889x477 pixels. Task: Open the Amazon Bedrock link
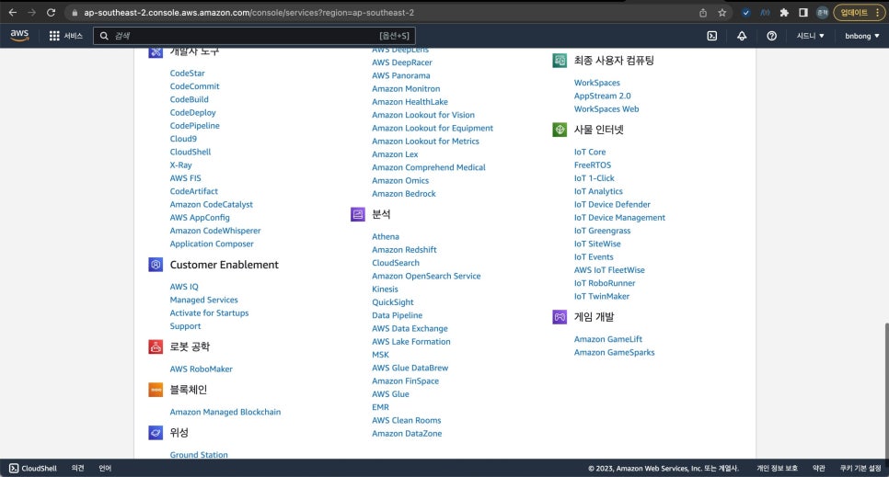point(404,194)
